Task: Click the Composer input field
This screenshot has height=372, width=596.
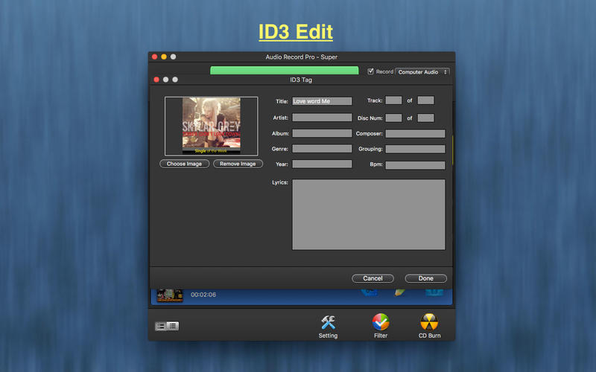Action: (x=415, y=134)
